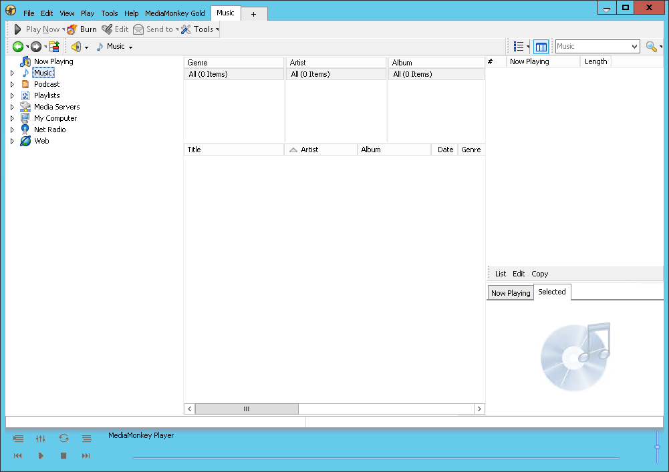Image resolution: width=669 pixels, height=472 pixels.
Task: Switch to the Now Playing preview tab
Action: click(511, 293)
